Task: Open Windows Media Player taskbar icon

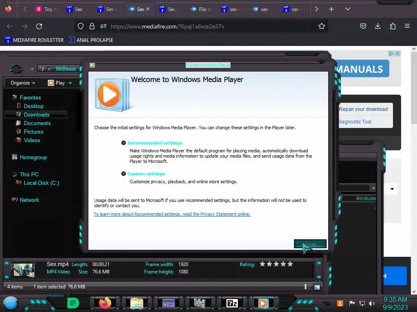Action: (263, 303)
